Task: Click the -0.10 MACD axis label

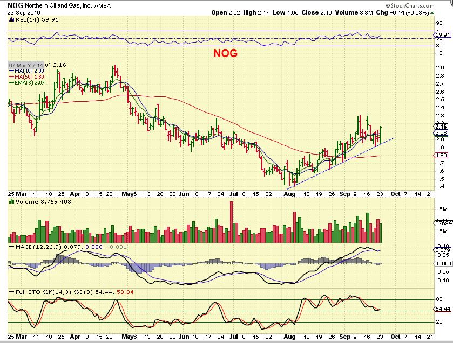Action: [442, 281]
